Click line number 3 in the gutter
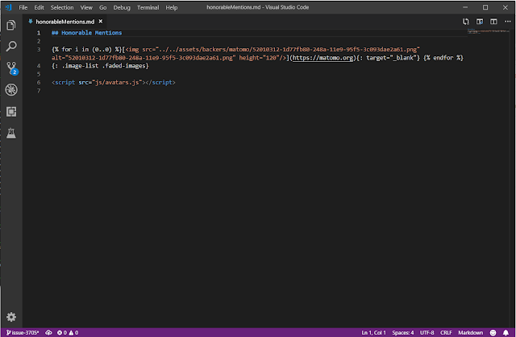Image resolution: width=516 pixels, height=337 pixels. tap(39, 50)
